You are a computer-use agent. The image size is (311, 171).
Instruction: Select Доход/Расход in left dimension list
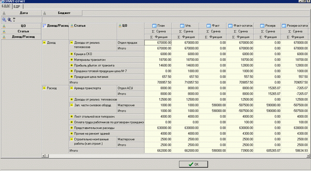[x=21, y=37]
